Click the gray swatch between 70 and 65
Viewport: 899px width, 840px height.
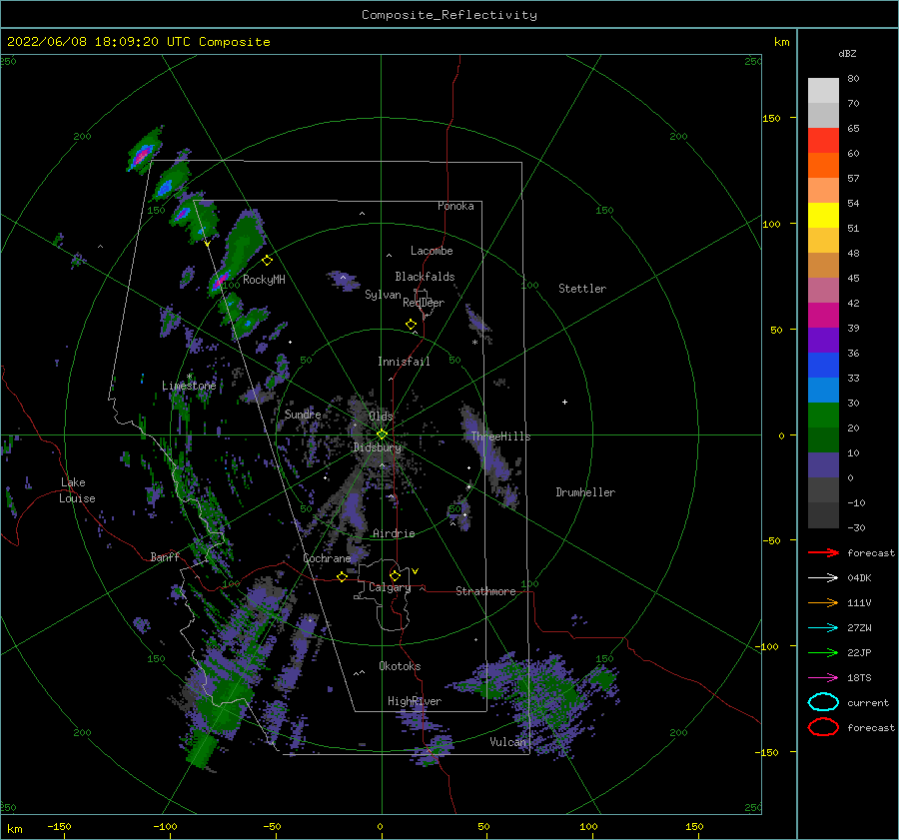tap(823, 115)
